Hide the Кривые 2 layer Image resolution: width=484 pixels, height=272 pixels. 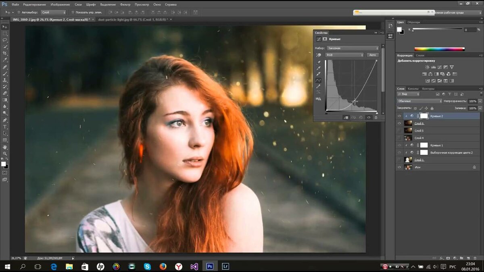(399, 116)
